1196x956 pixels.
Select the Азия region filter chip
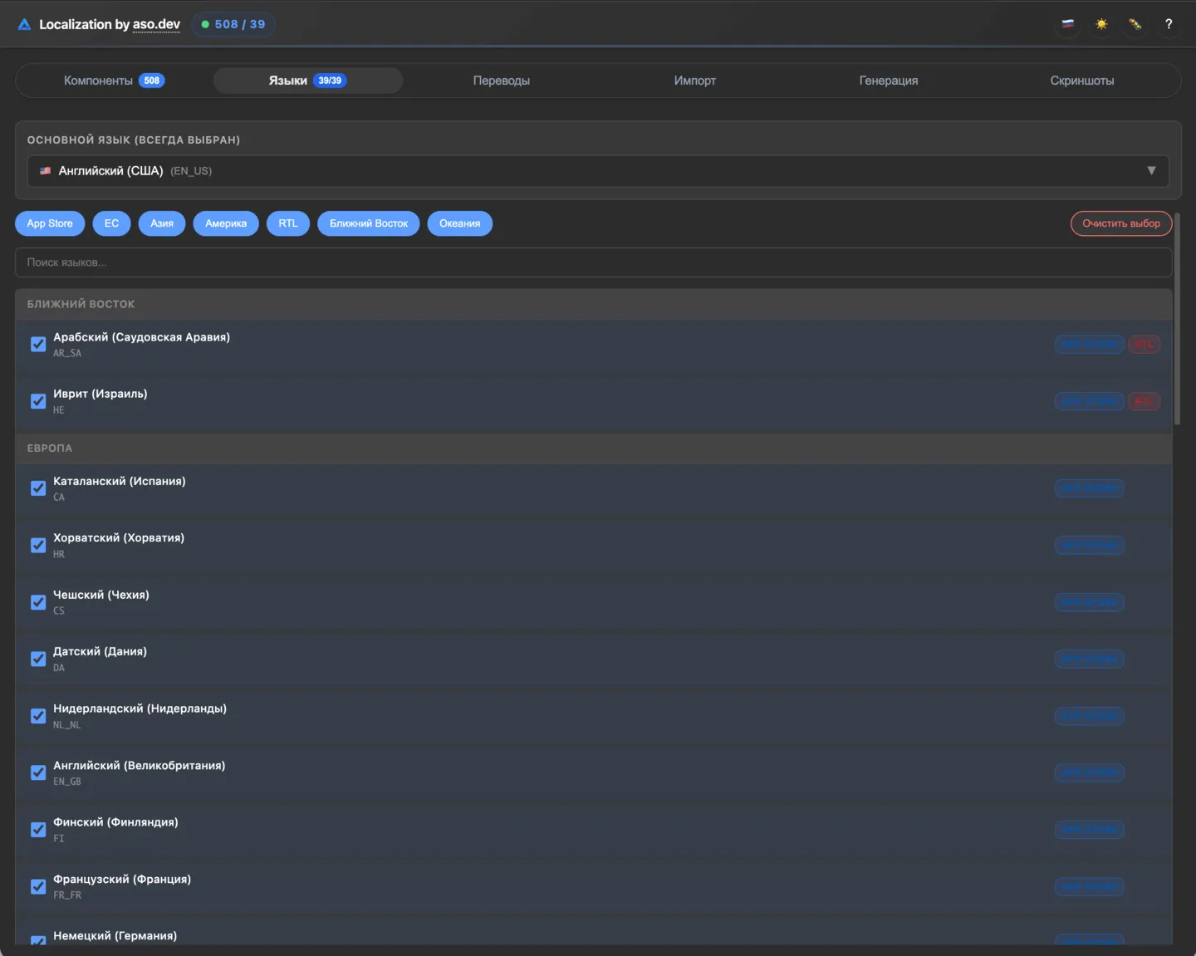(162, 223)
